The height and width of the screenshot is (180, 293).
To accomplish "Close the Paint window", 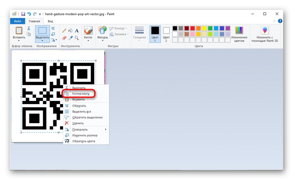I will click(x=277, y=14).
